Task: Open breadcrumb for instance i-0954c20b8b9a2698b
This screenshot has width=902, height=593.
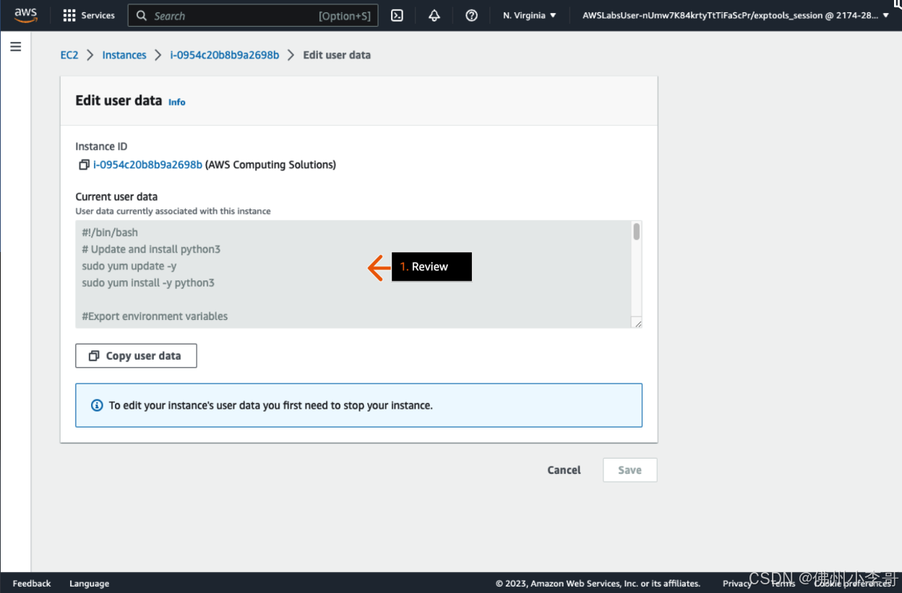Action: coord(224,55)
